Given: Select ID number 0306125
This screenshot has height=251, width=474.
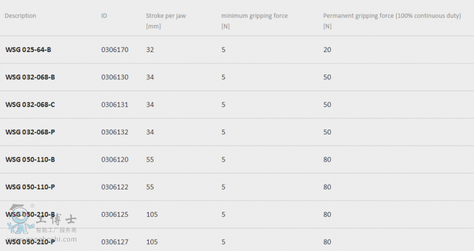Looking at the screenshot, I should pyautogui.click(x=115, y=215).
